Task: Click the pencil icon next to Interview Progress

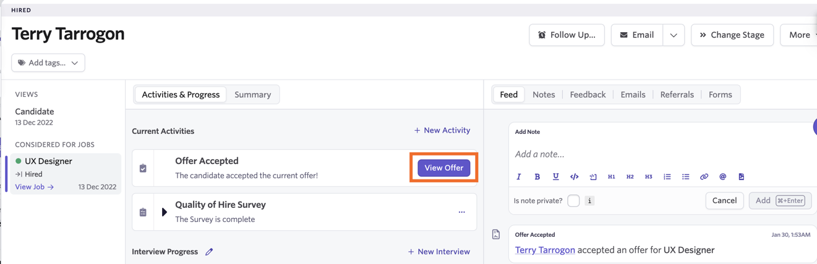Action: 209,252
